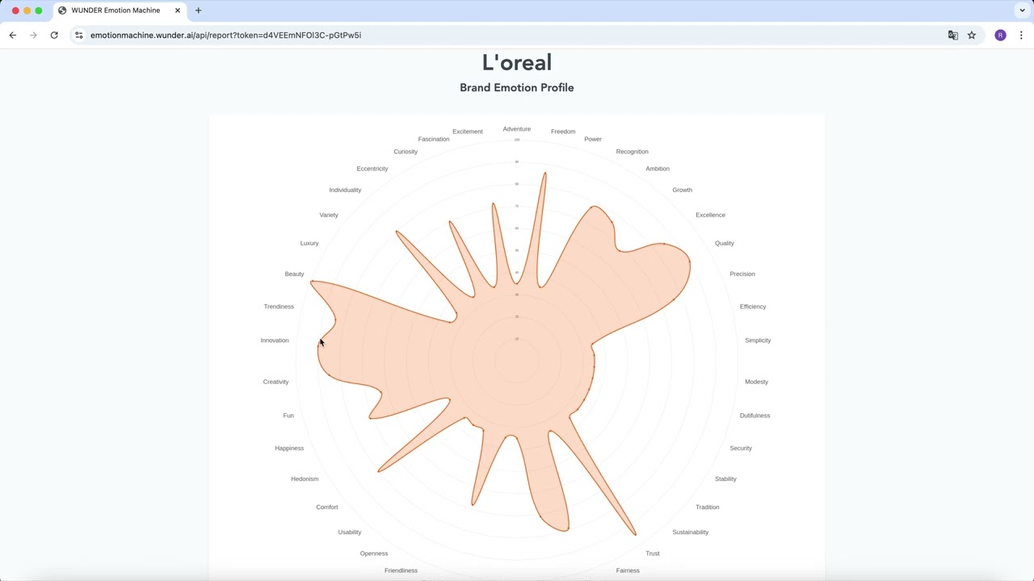Screen dimensions: 1034x581
Task: Click the forward navigation arrow
Action: [x=33, y=36]
